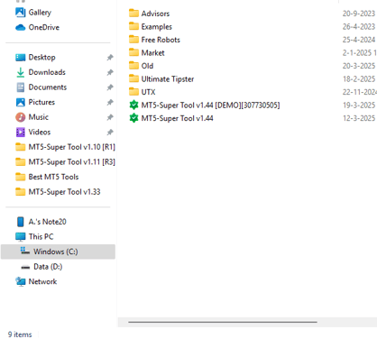377x339 pixels.
Task: Click date 18-2-2025 of Ultimate Tipster row
Action: [x=359, y=79]
